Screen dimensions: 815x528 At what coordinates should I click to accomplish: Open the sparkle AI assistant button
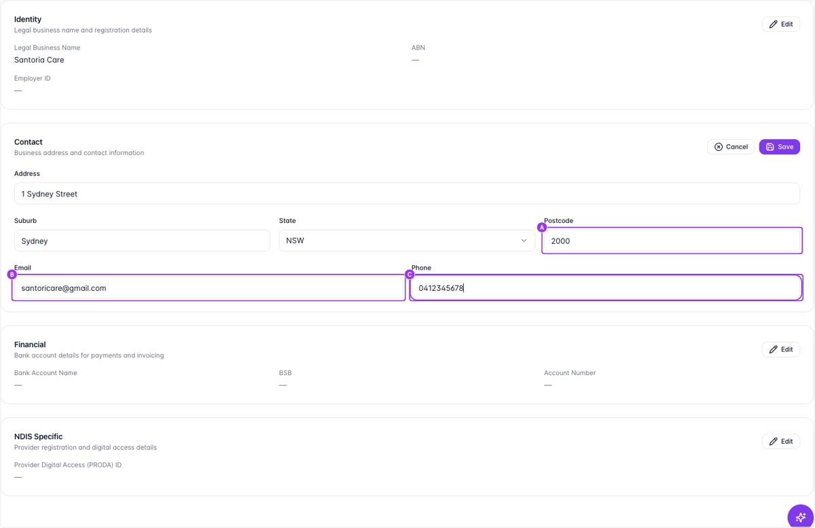pyautogui.click(x=800, y=516)
